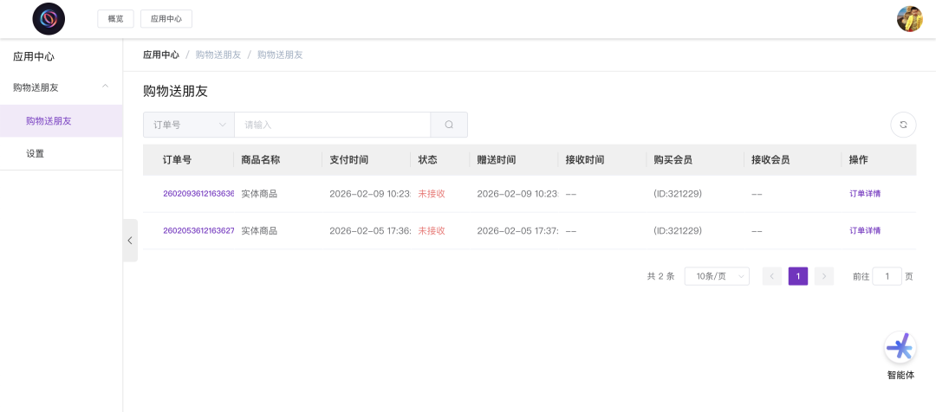
Task: Select 设置 in the sidebar
Action: pyautogui.click(x=35, y=153)
